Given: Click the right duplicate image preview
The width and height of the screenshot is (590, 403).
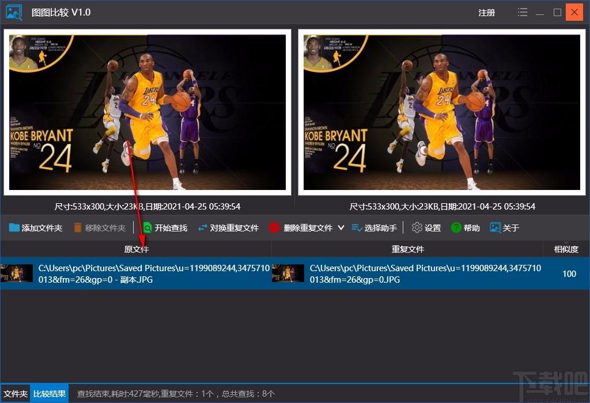Looking at the screenshot, I should tap(442, 112).
